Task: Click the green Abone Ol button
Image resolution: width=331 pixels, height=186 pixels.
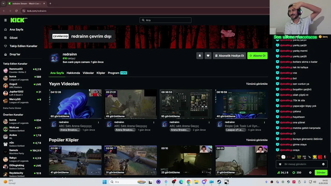Action: point(257,56)
